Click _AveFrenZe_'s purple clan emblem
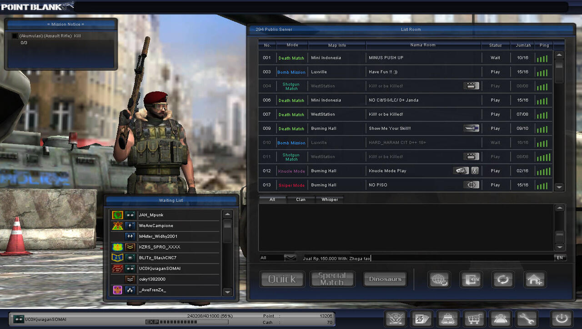The image size is (582, 329). (x=117, y=290)
